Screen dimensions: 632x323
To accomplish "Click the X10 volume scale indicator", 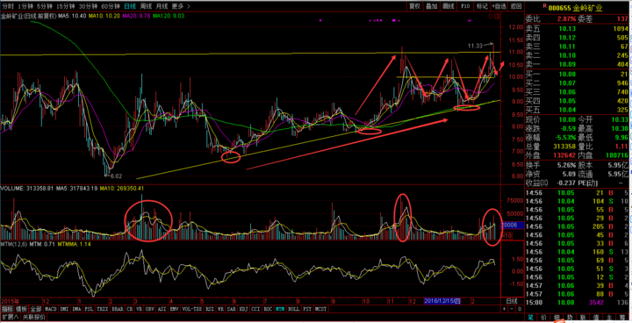I will click(507, 235).
